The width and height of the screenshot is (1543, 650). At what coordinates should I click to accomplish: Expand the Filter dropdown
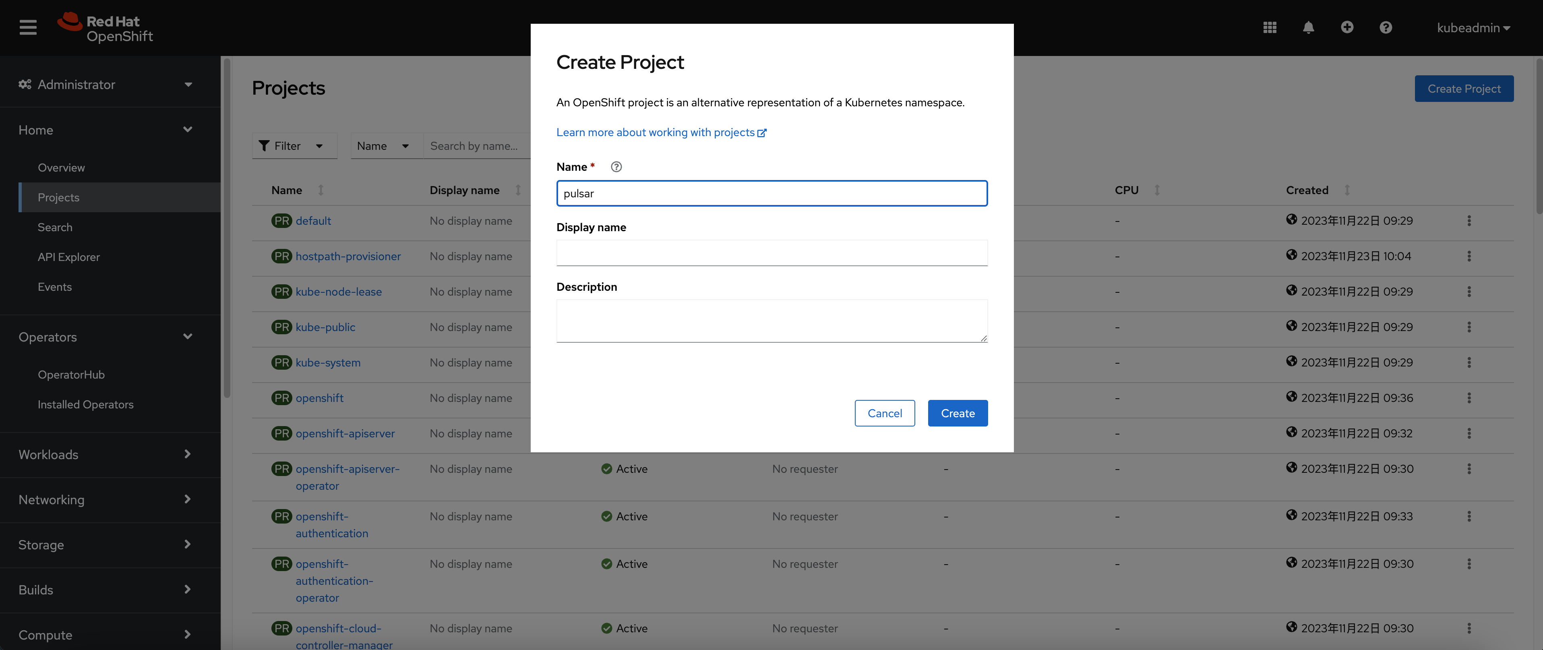(294, 145)
